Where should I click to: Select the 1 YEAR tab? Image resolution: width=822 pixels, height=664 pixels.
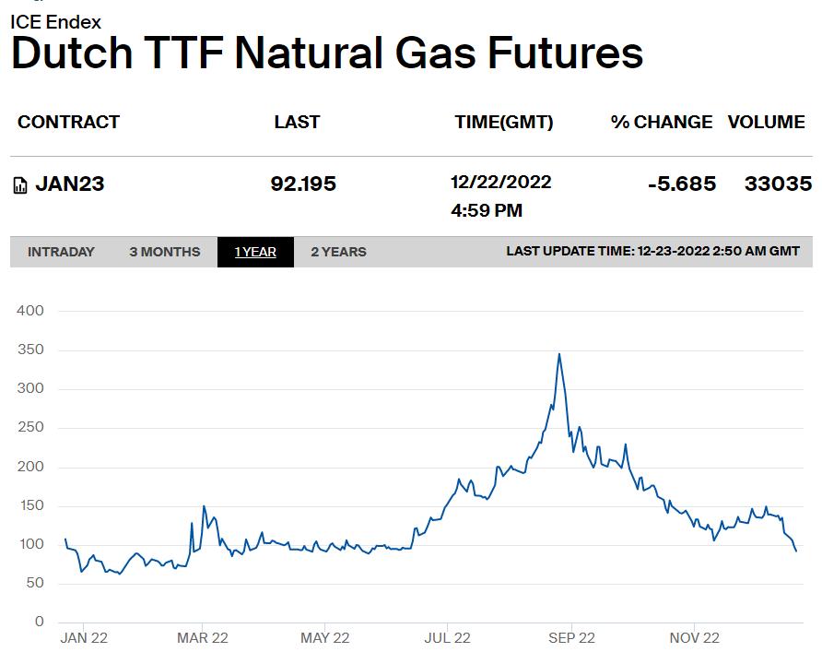pos(255,252)
